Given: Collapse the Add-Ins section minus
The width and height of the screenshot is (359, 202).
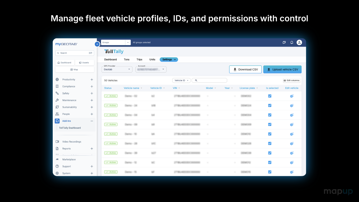Looking at the screenshot, I should [x=92, y=121].
